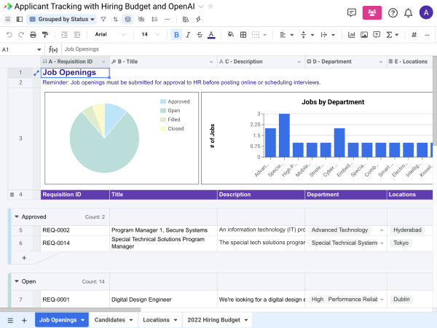Open the text color picker

[x=211, y=34]
